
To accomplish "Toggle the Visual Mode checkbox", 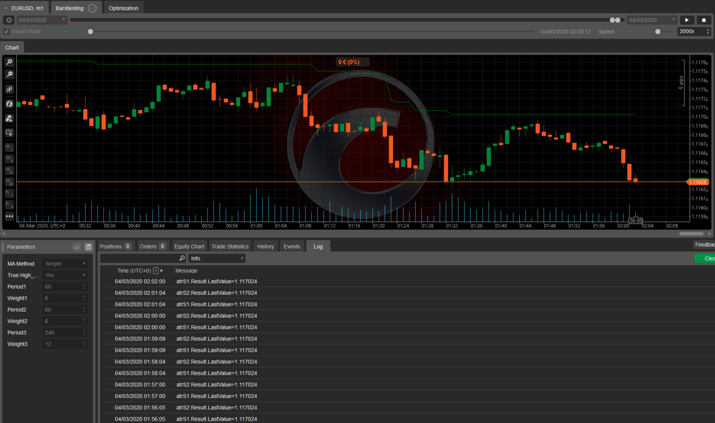I will pos(6,32).
